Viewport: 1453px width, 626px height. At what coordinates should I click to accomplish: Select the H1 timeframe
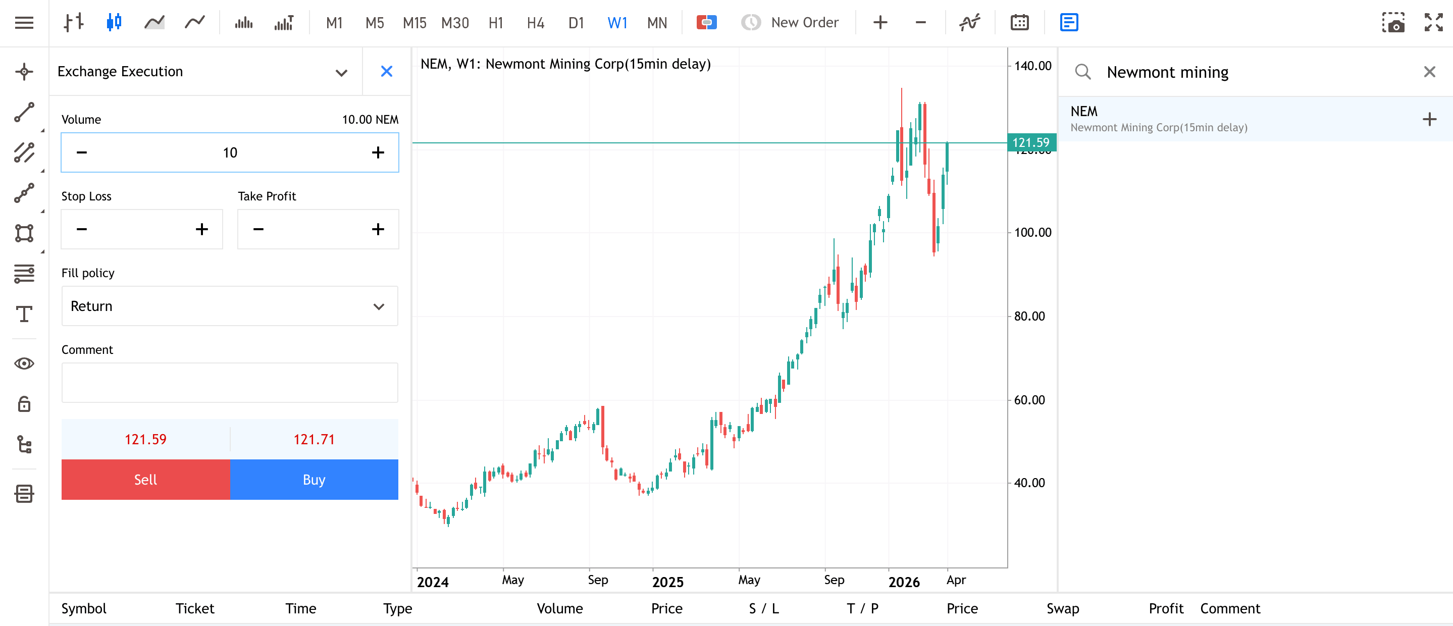(496, 23)
